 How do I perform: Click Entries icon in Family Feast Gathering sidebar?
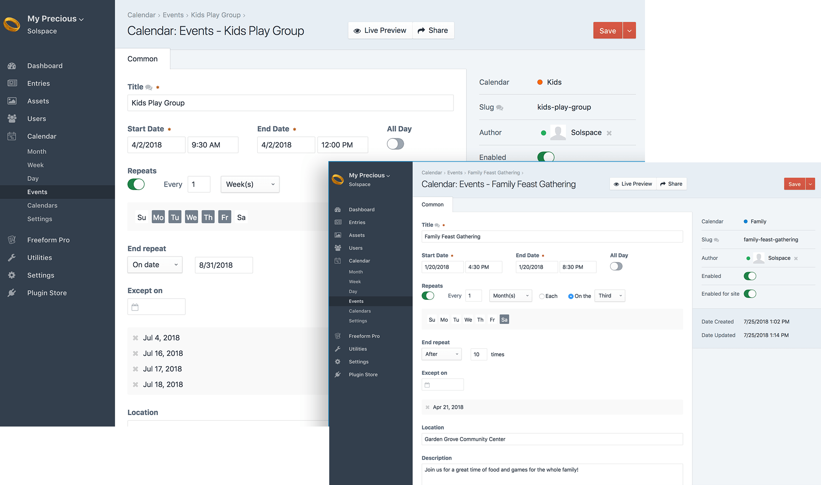pyautogui.click(x=338, y=222)
